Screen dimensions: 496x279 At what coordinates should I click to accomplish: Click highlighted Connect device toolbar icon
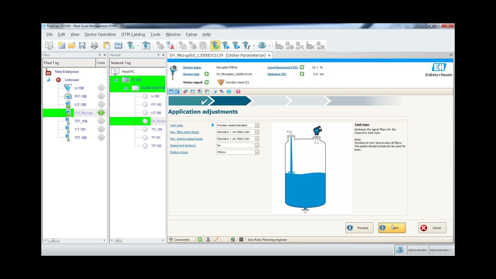click(215, 45)
